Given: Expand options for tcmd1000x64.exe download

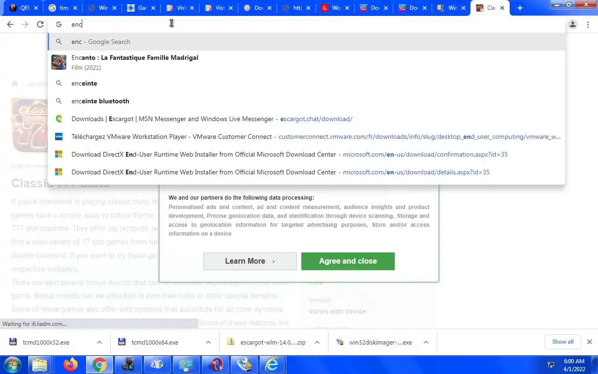Looking at the screenshot, I should click(x=208, y=342).
